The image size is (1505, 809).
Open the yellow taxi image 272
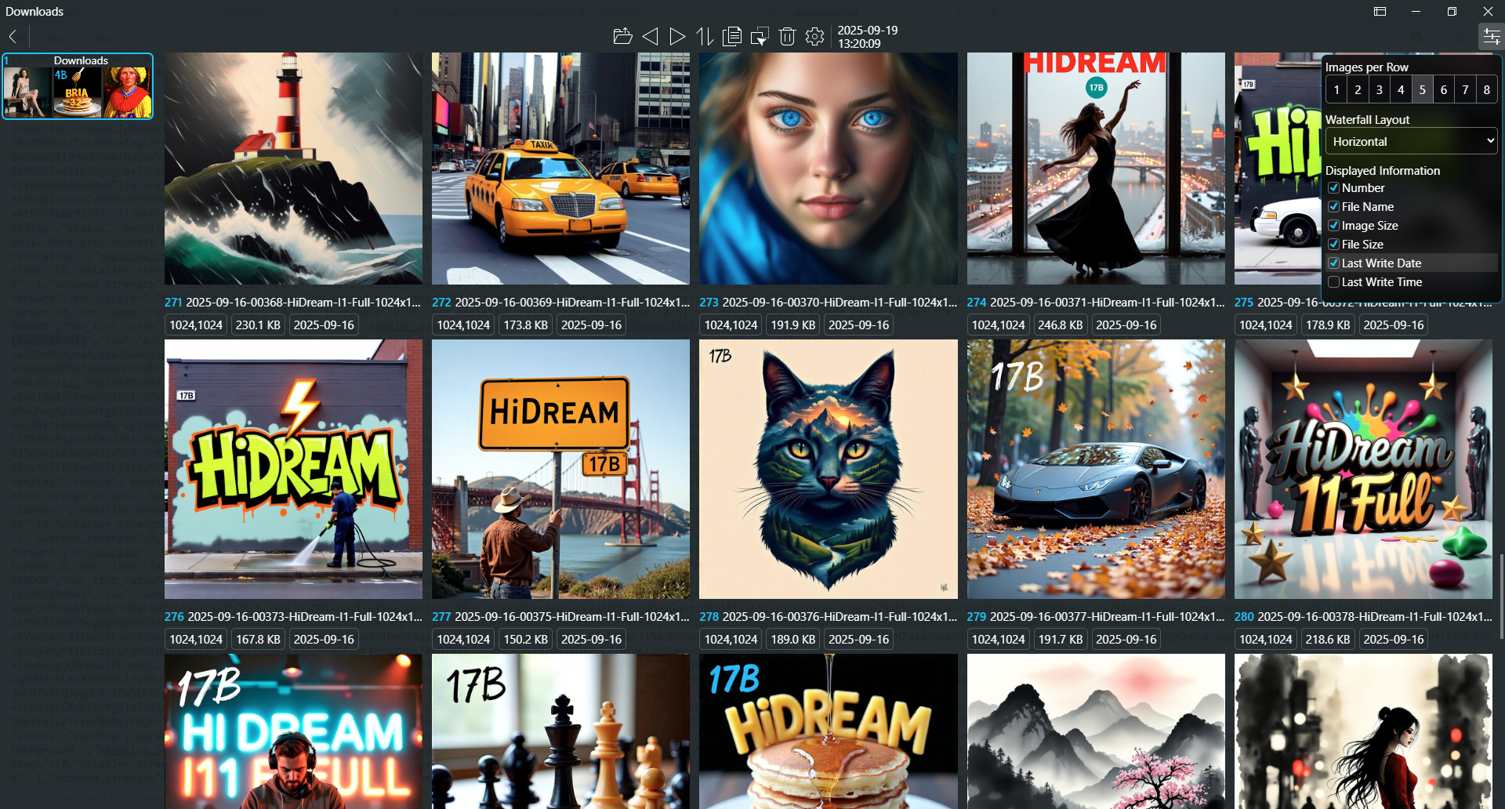(560, 169)
